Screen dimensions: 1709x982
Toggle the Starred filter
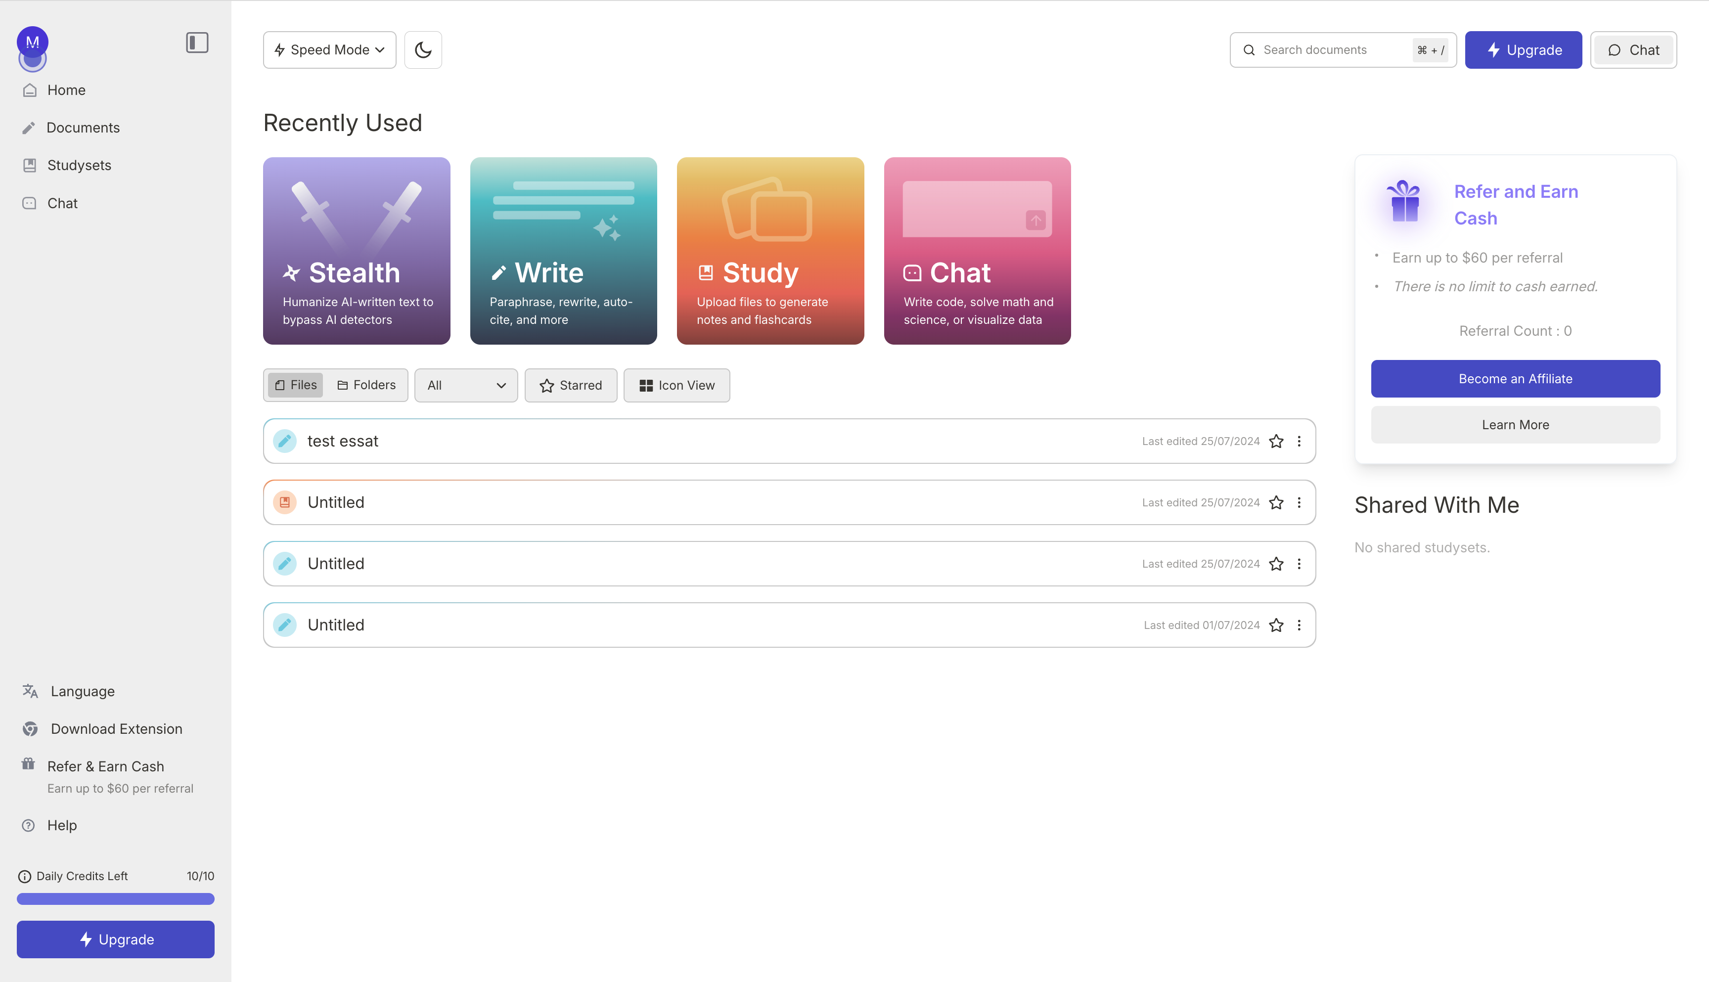click(x=571, y=385)
